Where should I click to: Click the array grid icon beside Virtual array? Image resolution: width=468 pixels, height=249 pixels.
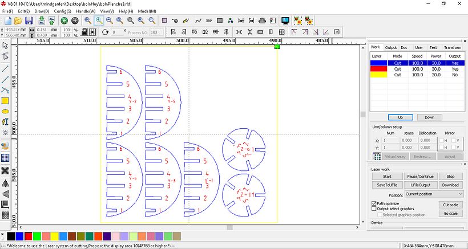click(377, 156)
